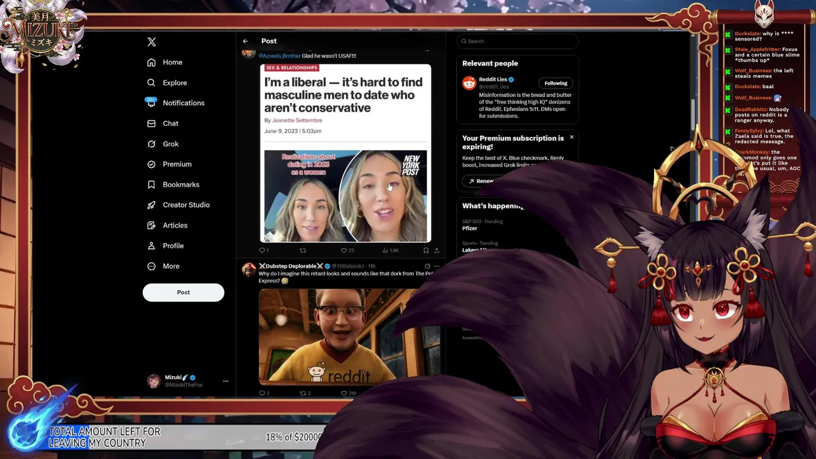Click the Bookmarks sidebar icon

coord(151,185)
